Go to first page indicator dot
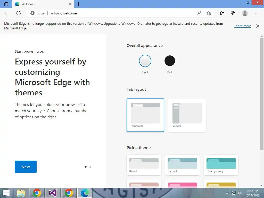 coord(86,167)
